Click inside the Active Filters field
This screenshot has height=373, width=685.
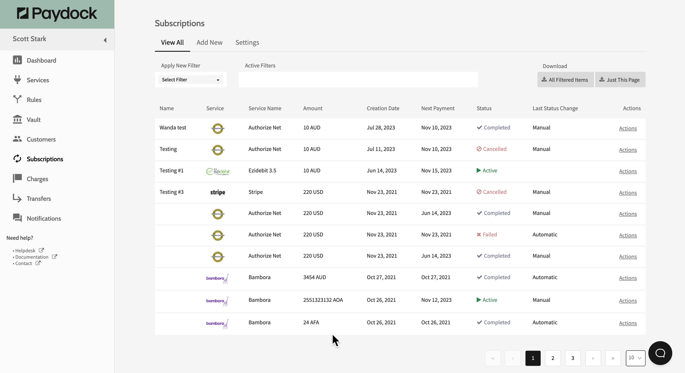[358, 80]
